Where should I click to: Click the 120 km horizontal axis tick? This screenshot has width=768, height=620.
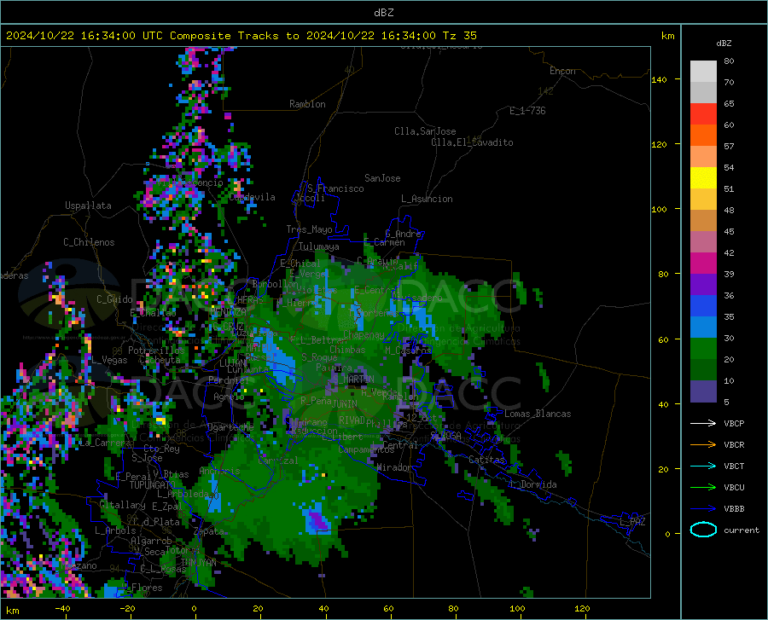click(582, 609)
